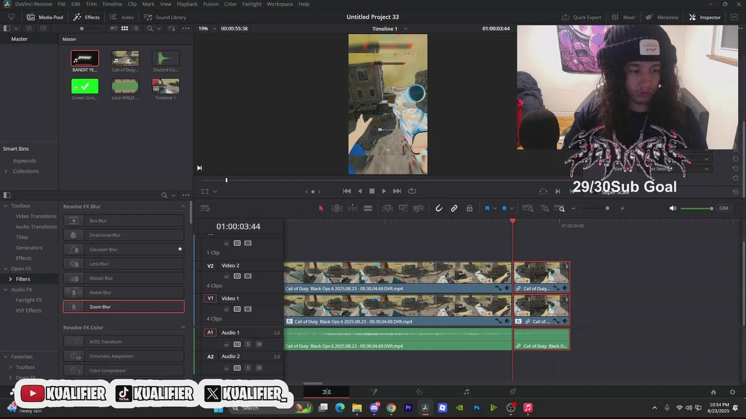Image resolution: width=746 pixels, height=419 pixels.
Task: Open the Metadata panel
Action: [x=661, y=17]
